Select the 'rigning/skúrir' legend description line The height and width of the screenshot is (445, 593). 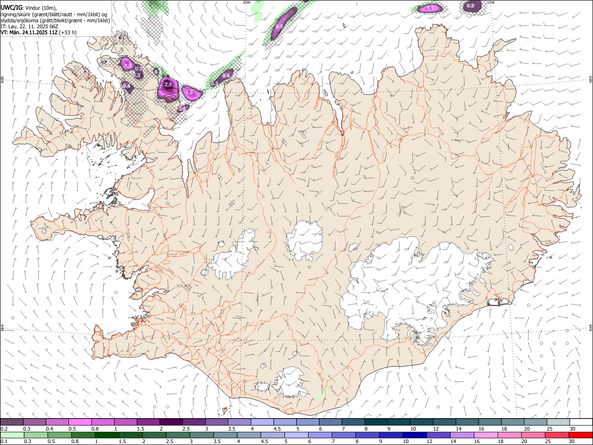[54, 14]
